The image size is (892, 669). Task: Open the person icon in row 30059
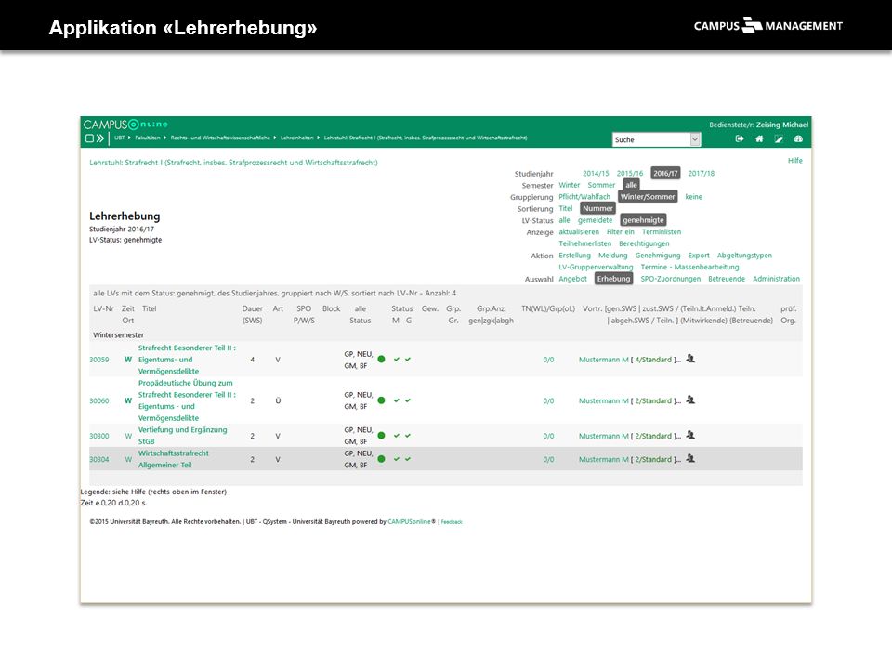click(690, 359)
